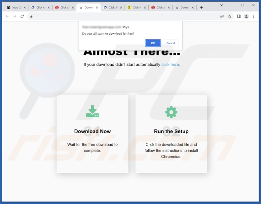Close the last 'Downlo' tab
Viewport: 261px width, 204px height.
pos(193,8)
